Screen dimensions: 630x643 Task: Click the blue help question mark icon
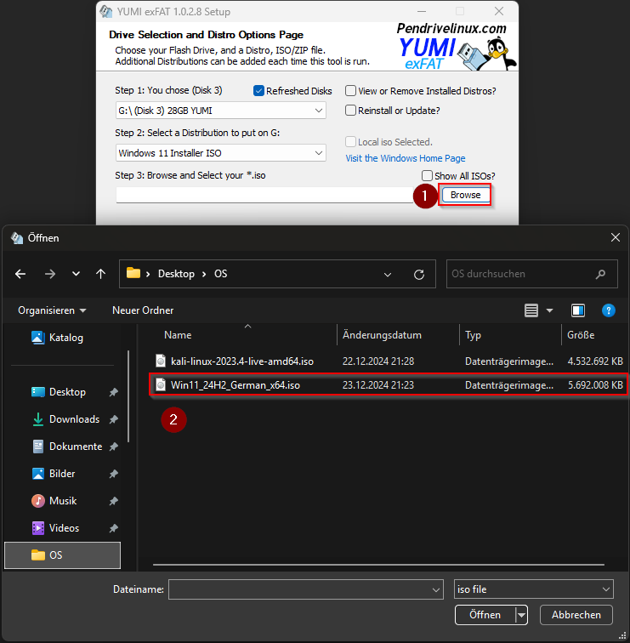click(608, 310)
